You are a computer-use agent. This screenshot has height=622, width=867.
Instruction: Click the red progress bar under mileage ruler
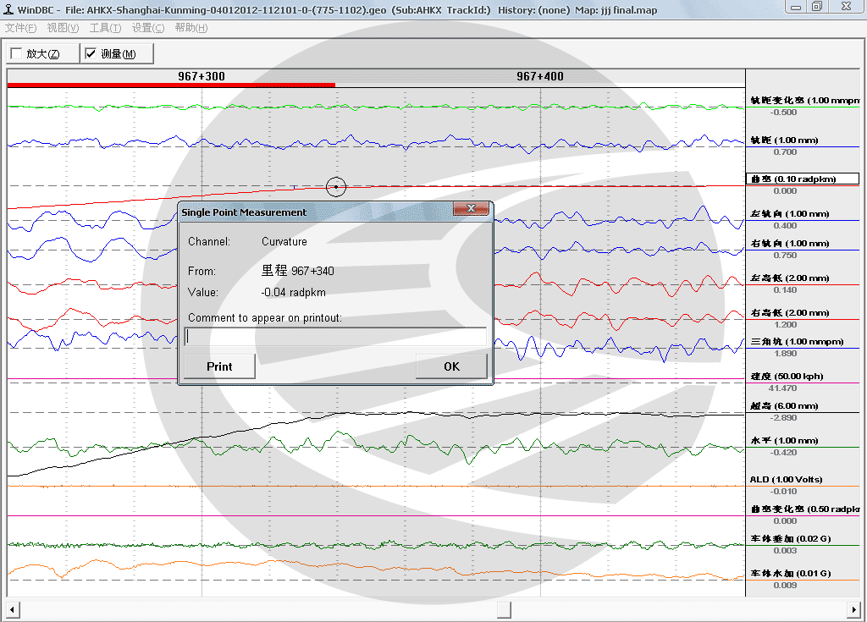tap(171, 85)
